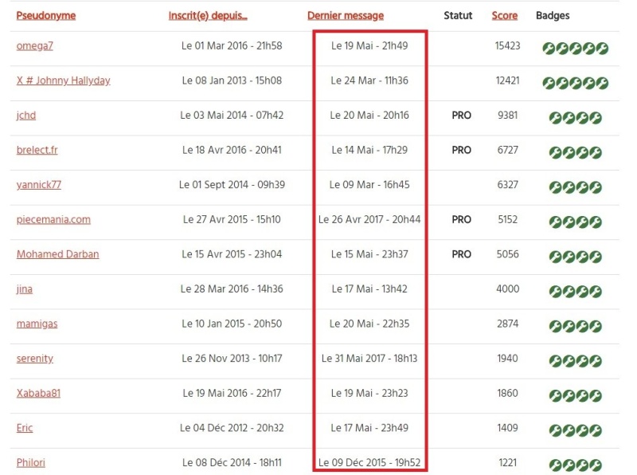
Task: Sort table by Pseudonyme column
Action: pyautogui.click(x=46, y=15)
